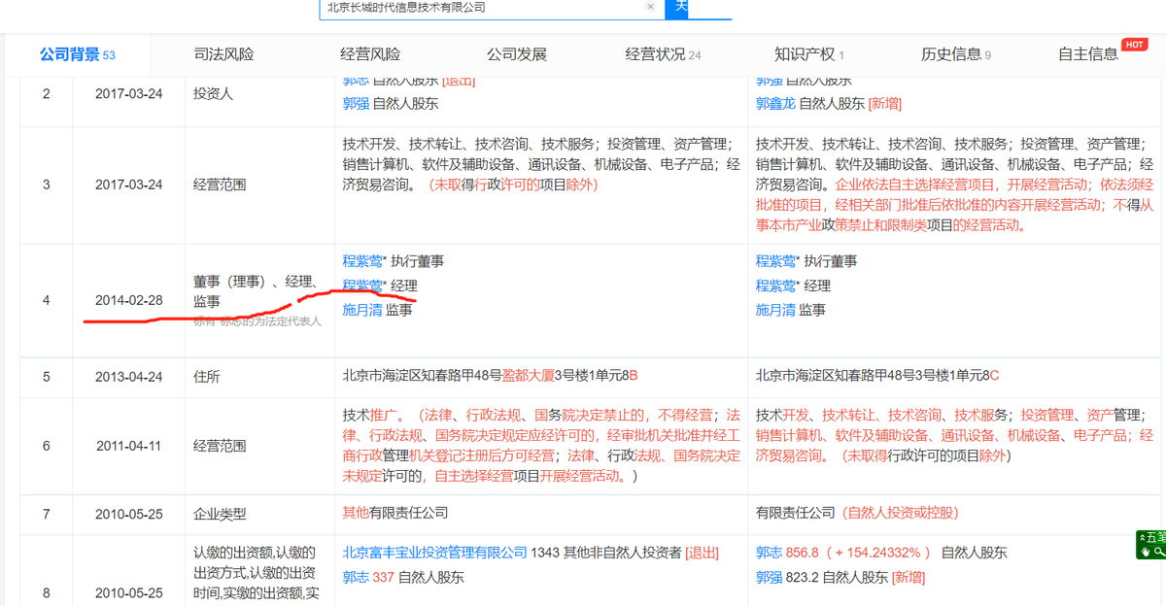Click the [退出] tag after 北京富丰宝业投资管理有限公司
This screenshot has width=1166, height=606.
coord(702,552)
